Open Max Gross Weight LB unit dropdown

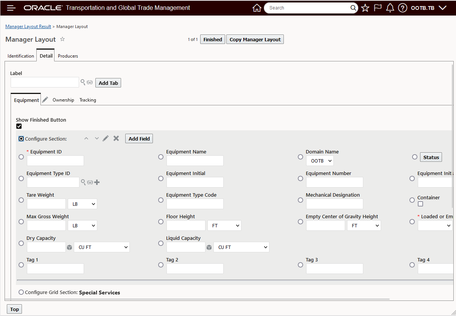(x=82, y=225)
